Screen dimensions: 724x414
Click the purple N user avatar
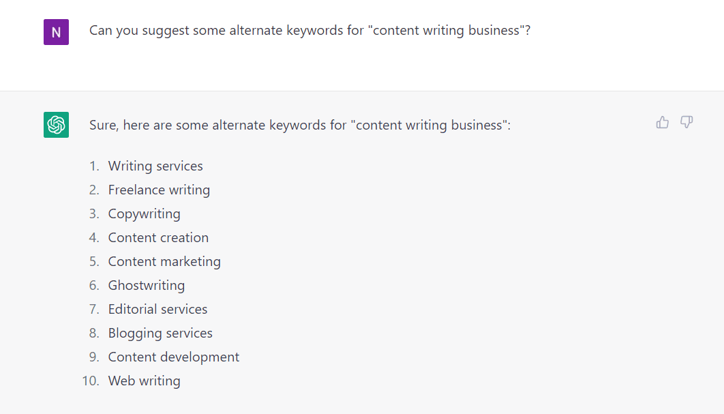point(56,32)
